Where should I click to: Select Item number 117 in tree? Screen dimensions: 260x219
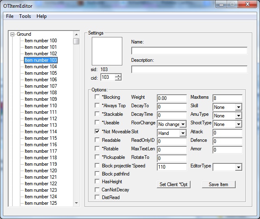pyautogui.click(x=41, y=151)
